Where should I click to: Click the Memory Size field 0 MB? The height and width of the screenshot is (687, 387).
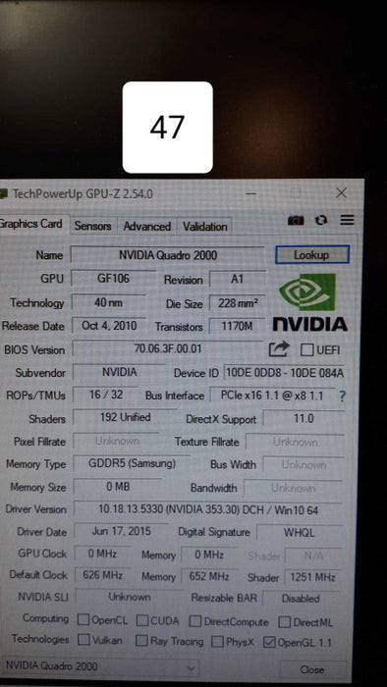pyautogui.click(x=118, y=487)
